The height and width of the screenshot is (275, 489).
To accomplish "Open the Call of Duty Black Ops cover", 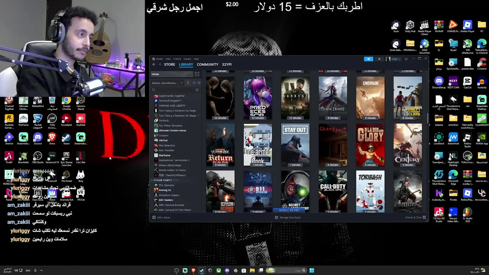I will click(x=333, y=192).
